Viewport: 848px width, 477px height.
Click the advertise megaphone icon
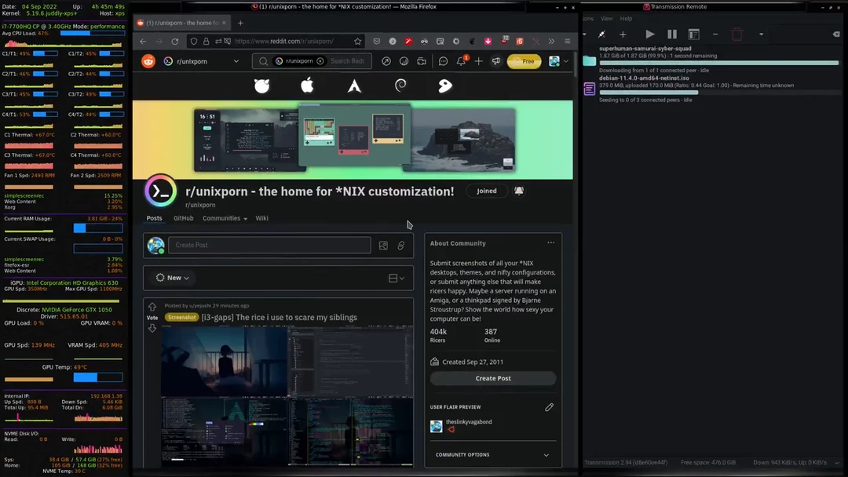tap(495, 61)
